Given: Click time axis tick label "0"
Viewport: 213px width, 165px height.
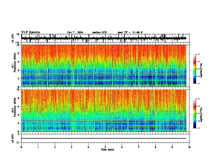Looking at the screenshot, I should pos(21,147).
